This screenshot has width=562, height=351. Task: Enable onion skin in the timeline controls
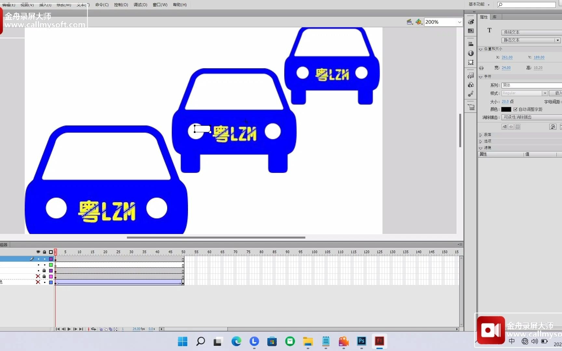101,329
